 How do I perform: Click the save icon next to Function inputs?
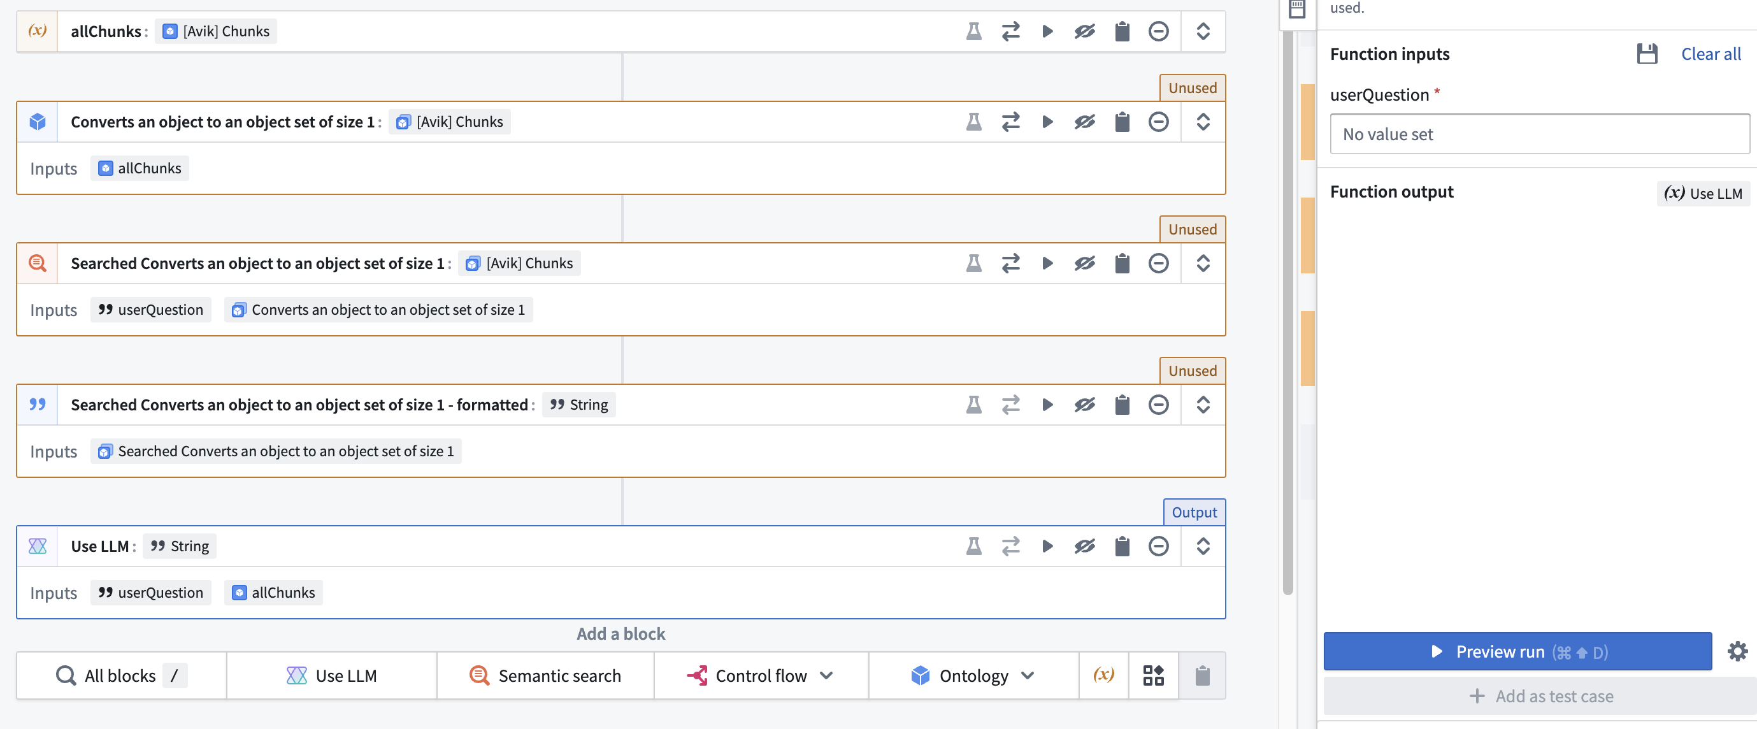click(x=1647, y=54)
